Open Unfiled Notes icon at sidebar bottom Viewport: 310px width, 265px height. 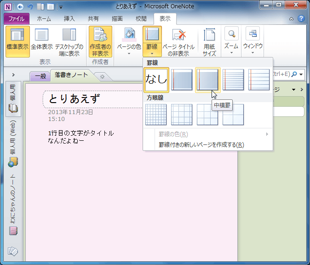point(13,252)
